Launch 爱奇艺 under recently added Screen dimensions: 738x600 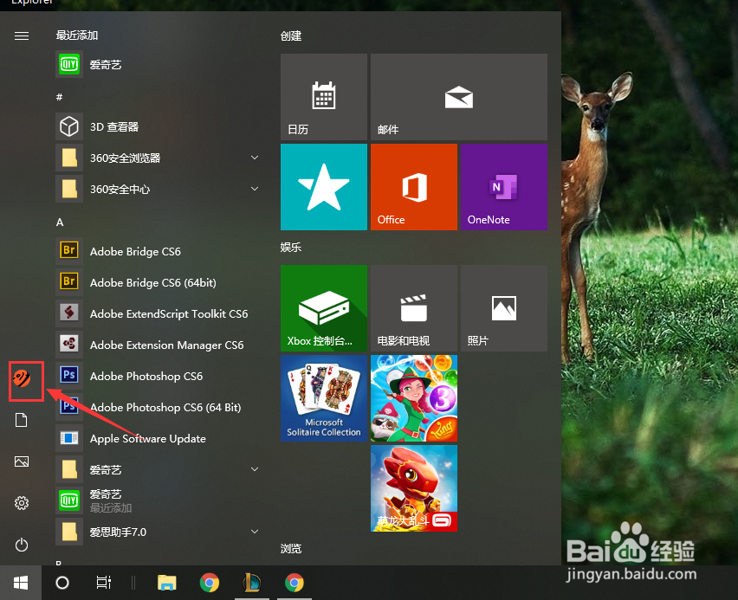[x=158, y=64]
